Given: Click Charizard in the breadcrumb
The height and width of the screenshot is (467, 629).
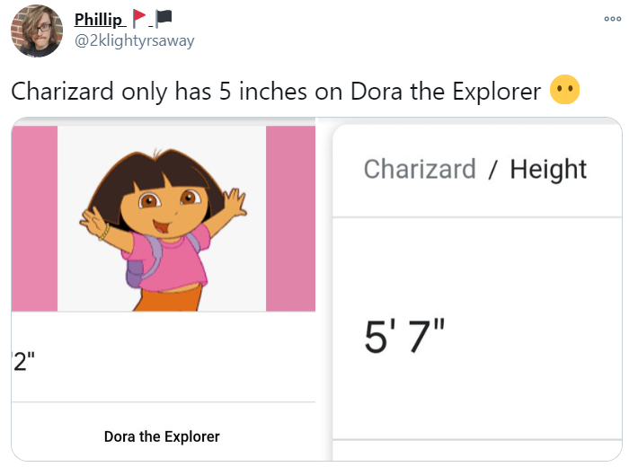Looking at the screenshot, I should click(420, 169).
